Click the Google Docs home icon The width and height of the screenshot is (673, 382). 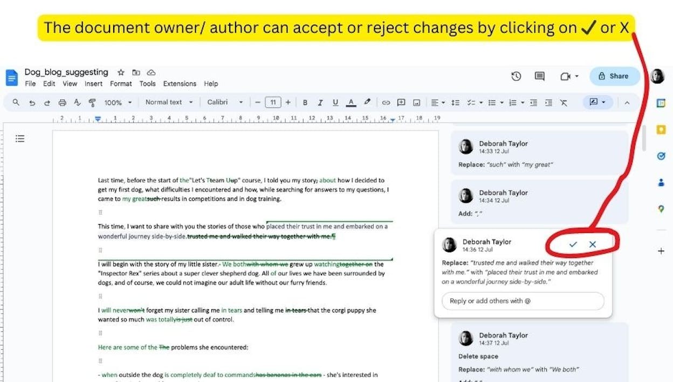(x=11, y=77)
